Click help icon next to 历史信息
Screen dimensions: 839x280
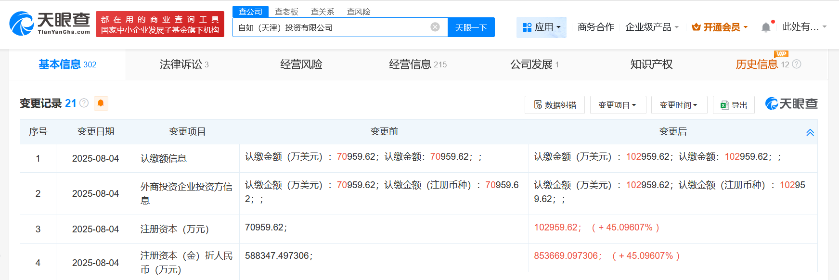(797, 64)
